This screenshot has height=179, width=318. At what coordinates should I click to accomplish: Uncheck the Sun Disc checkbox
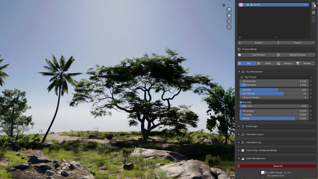click(x=241, y=102)
